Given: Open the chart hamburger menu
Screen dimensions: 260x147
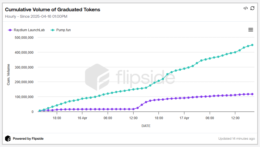Looking at the screenshot, I should [x=251, y=30].
